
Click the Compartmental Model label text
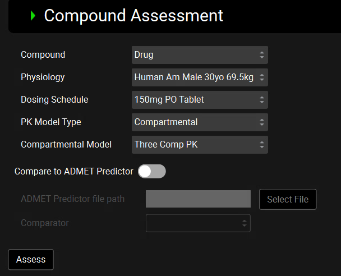click(x=66, y=145)
